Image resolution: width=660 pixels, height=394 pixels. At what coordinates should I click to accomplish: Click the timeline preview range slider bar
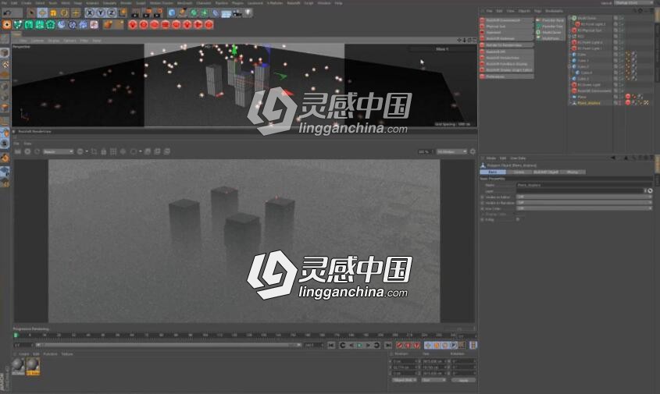(x=169, y=345)
